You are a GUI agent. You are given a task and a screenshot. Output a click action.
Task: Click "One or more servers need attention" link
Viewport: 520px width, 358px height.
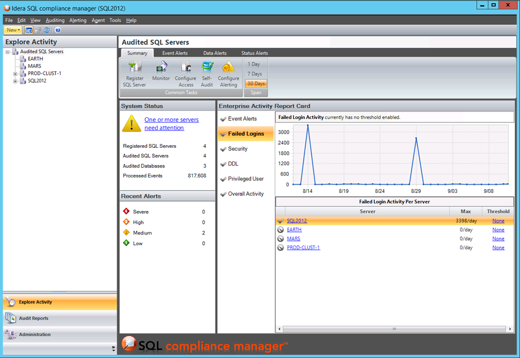click(x=171, y=124)
